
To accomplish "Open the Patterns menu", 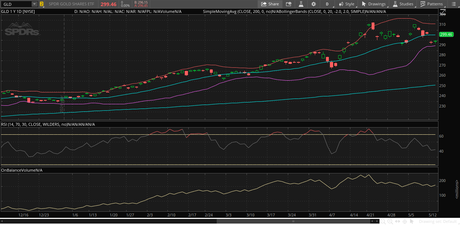I will (x=432, y=4).
